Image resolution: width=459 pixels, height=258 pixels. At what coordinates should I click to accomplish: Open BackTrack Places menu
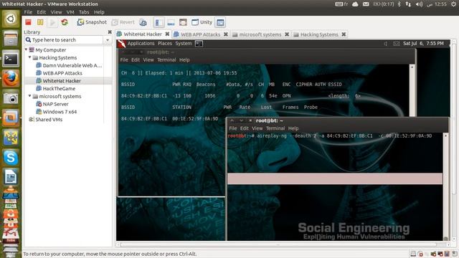(x=165, y=43)
